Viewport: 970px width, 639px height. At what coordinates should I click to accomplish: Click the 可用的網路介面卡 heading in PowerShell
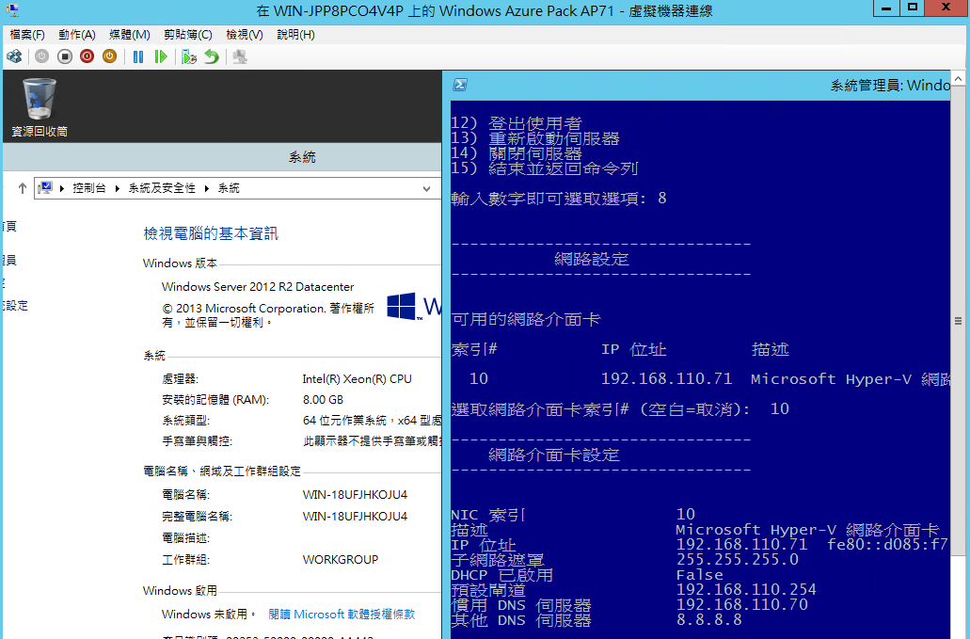point(526,319)
